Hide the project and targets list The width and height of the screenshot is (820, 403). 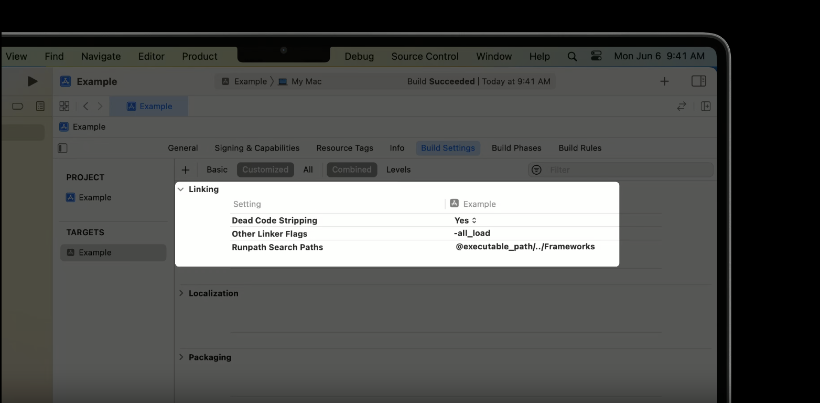62,149
